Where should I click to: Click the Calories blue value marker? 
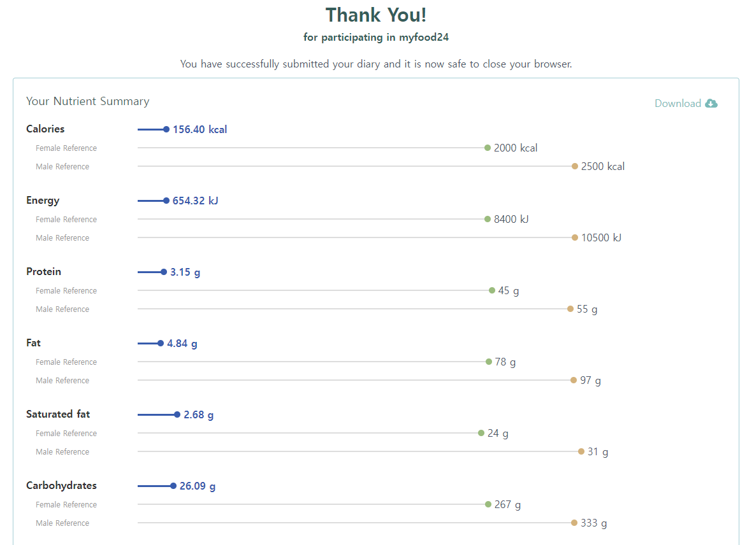pyautogui.click(x=166, y=129)
